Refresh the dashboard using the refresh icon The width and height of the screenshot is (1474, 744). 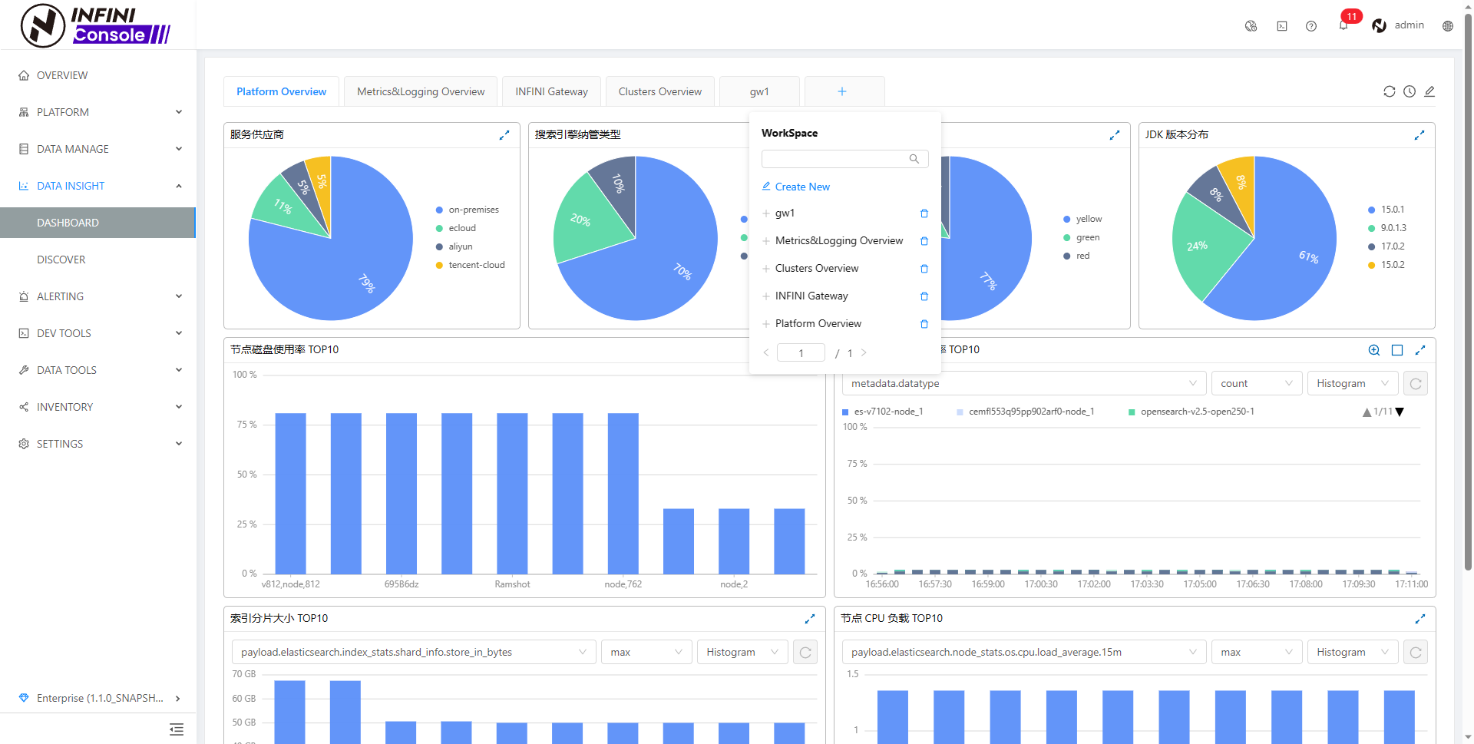(x=1390, y=91)
